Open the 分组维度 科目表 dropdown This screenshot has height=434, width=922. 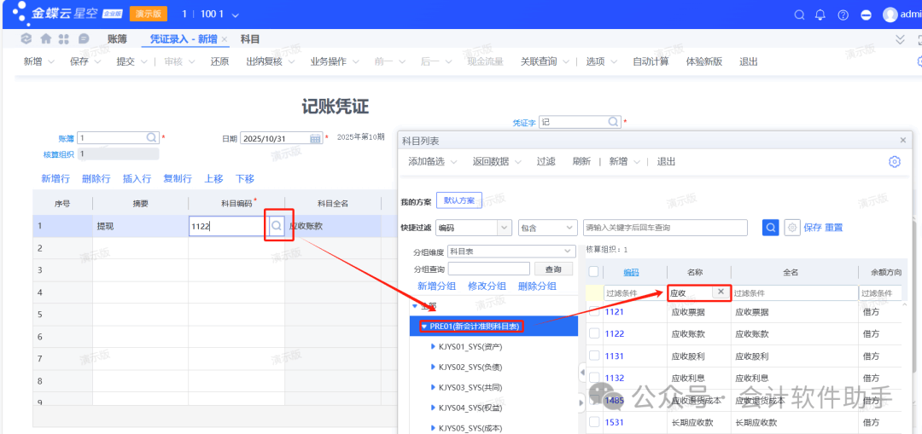pos(568,252)
